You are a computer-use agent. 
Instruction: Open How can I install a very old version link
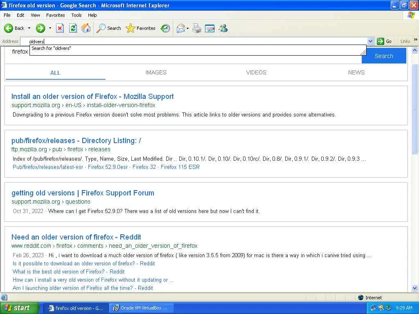[x=93, y=280]
